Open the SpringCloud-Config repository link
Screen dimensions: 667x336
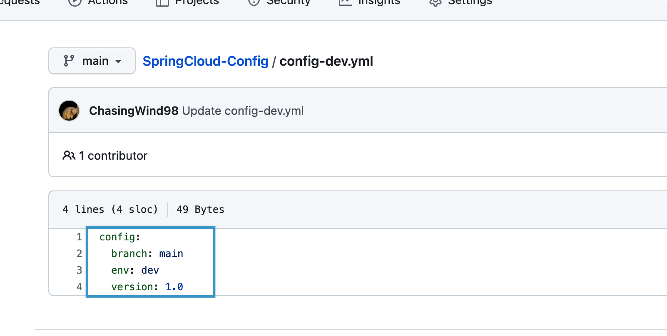tap(205, 61)
